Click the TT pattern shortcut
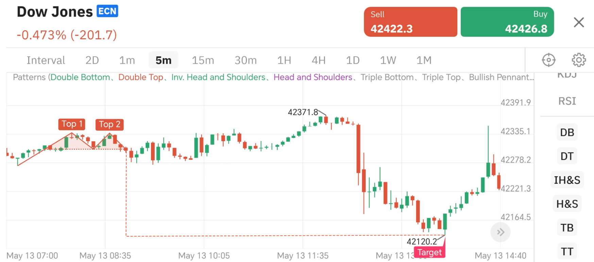Viewport: 594px width, 262px height. pyautogui.click(x=566, y=251)
